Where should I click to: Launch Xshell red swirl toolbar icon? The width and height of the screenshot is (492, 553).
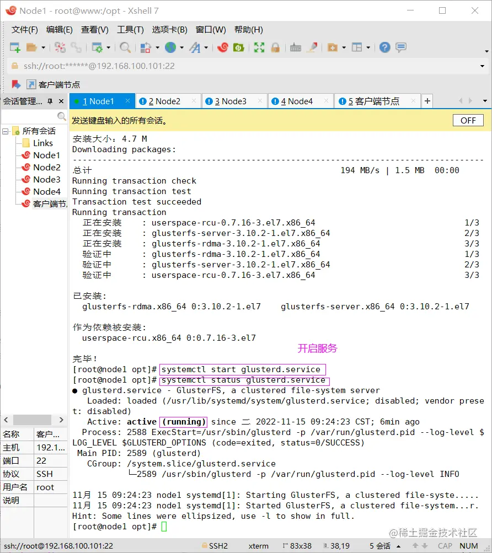(x=223, y=47)
